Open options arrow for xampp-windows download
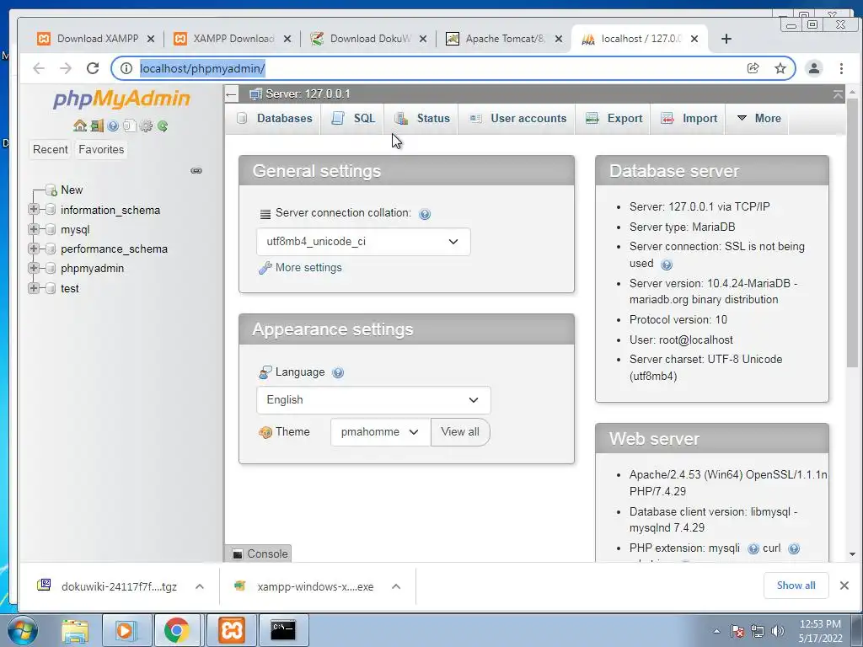The height and width of the screenshot is (647, 863). 396,586
